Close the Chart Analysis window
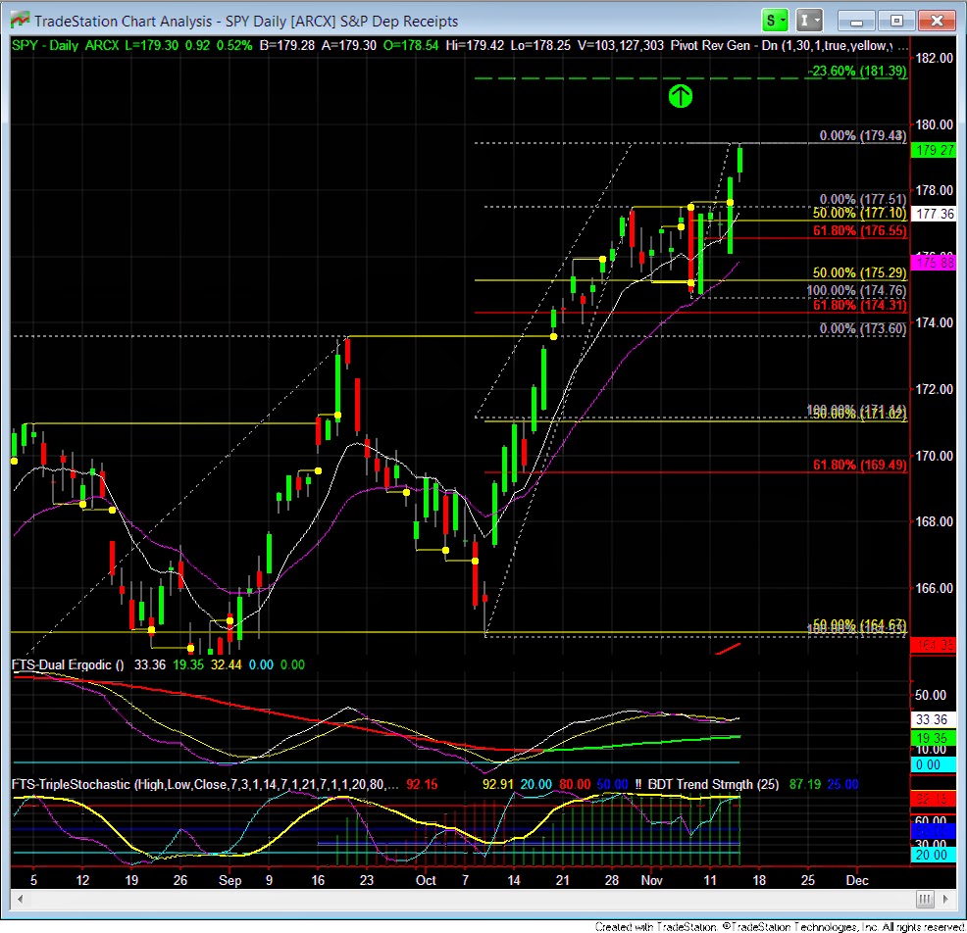Image resolution: width=967 pixels, height=933 pixels. tap(937, 21)
